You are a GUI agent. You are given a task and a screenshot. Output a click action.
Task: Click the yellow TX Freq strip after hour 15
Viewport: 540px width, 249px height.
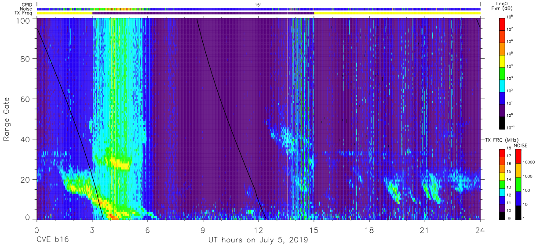[398, 13]
